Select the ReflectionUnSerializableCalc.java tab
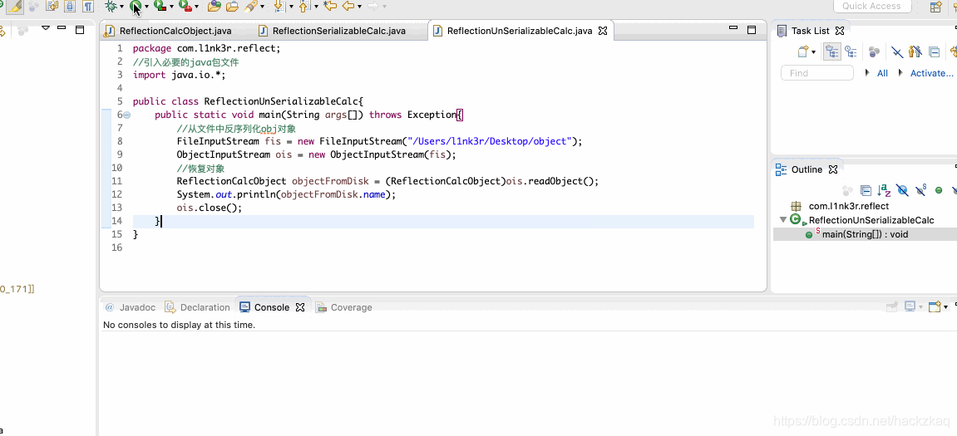This screenshot has width=957, height=436. pos(520,31)
